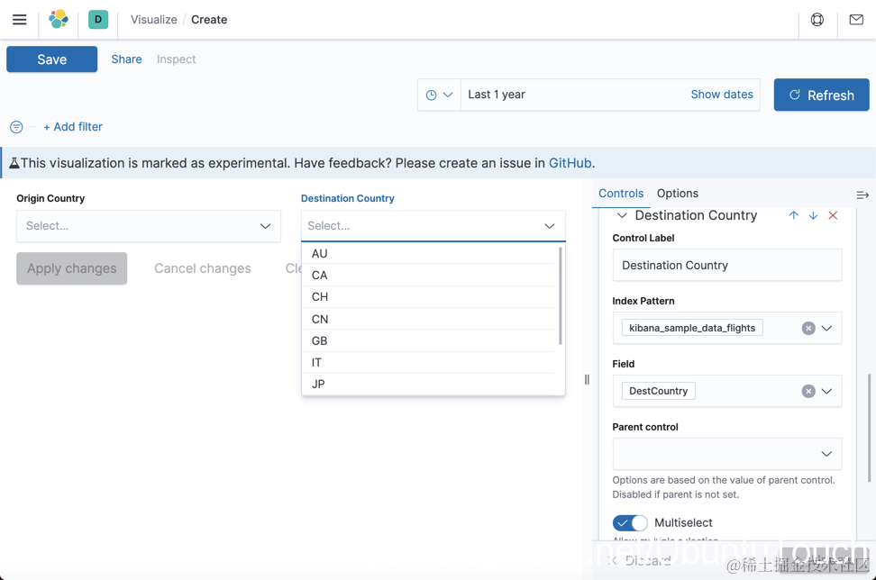Open the GitHub link
Image resolution: width=876 pixels, height=580 pixels.
[x=570, y=163]
